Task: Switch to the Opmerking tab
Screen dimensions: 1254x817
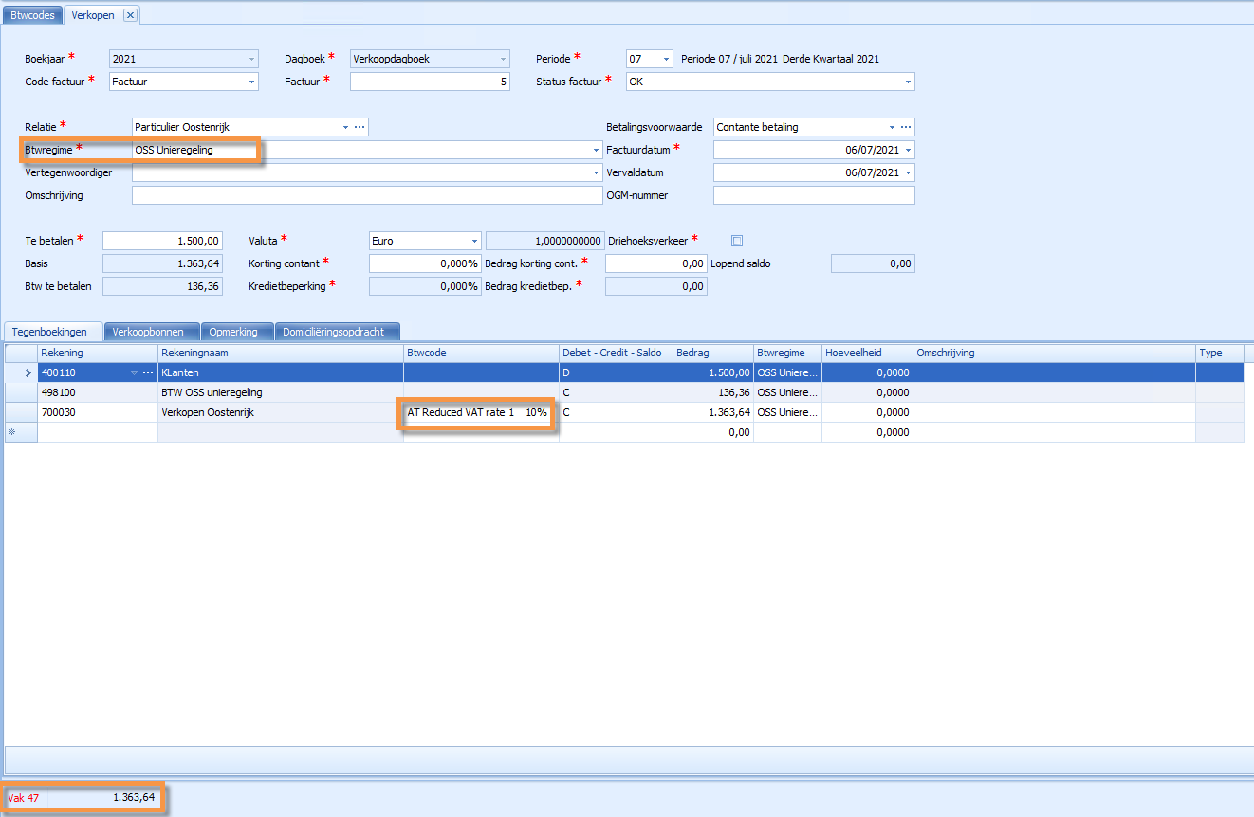Action: [236, 332]
